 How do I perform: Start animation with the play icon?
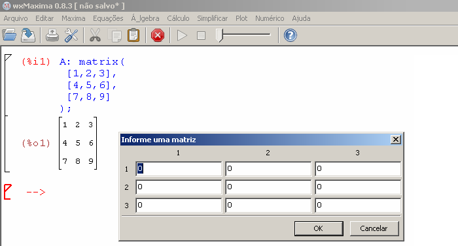182,35
